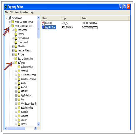Click the tree scroll left arrow
The image size is (136, 135).
pyautogui.click(x=6, y=128)
